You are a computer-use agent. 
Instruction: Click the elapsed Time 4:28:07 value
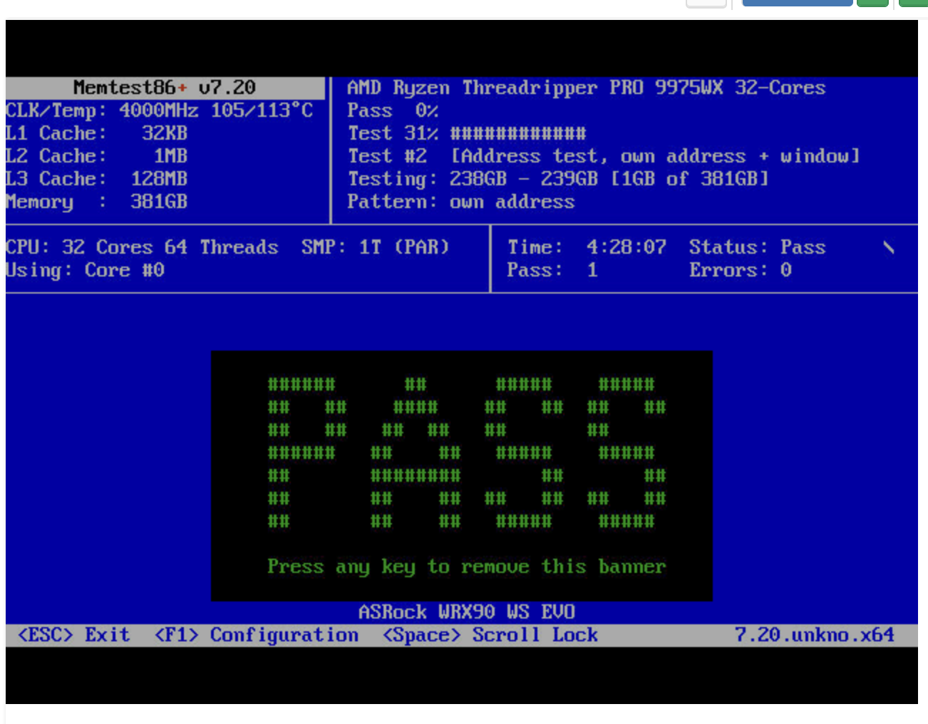[626, 247]
